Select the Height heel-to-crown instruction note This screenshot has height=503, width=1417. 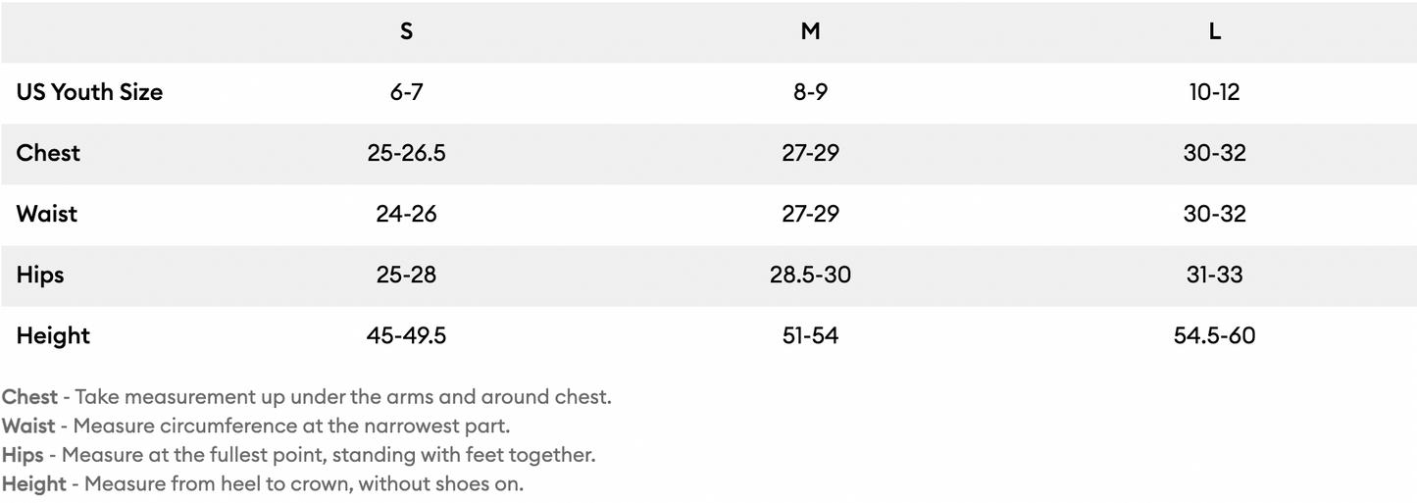click(262, 484)
